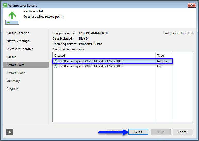Image resolution: width=199 pixels, height=141 pixels.
Task: Select the 9:51 PM Friday restore point
Action: (113, 61)
